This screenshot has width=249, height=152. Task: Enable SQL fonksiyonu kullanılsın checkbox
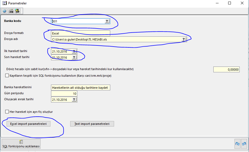[7, 76]
